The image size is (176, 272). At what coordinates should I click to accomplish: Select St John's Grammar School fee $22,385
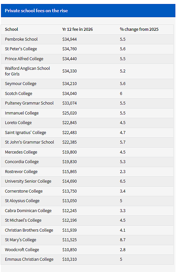(x=70, y=142)
